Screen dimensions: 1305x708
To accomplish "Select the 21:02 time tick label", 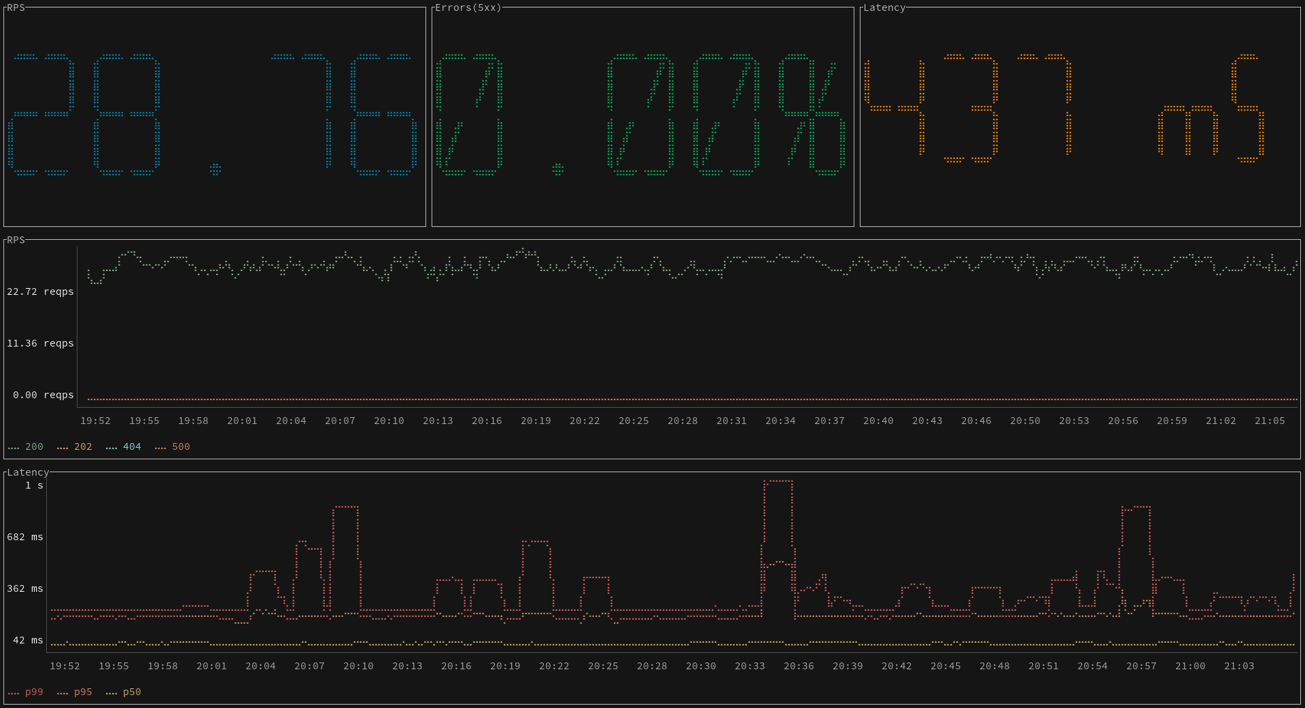I will coord(1221,421).
